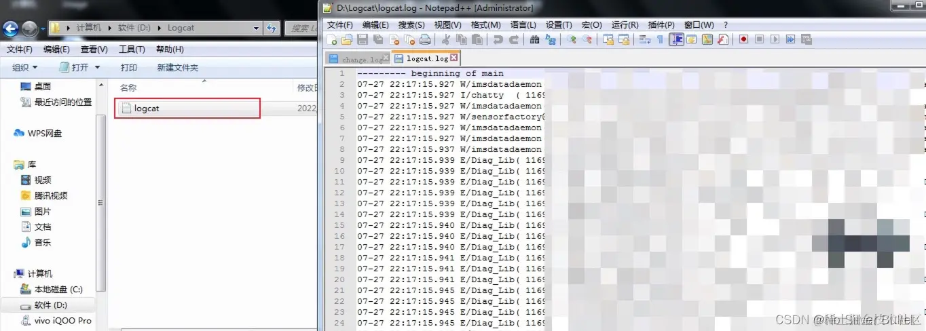Screen dimensions: 926x331
Task: Click Explorer back navigation arrow
Action: point(10,28)
